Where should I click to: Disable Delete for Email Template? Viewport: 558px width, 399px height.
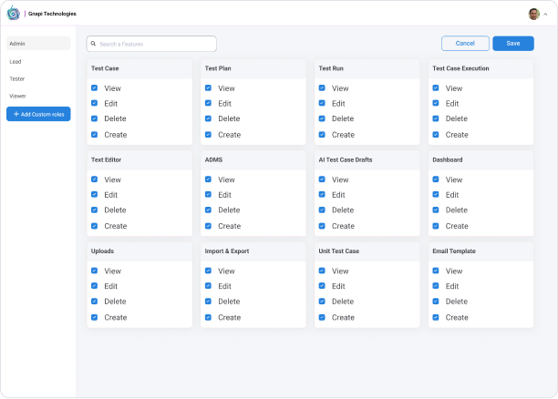coord(436,302)
